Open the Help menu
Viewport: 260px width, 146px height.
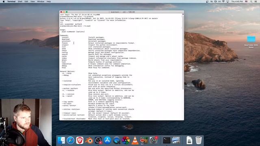click(x=49, y=2)
